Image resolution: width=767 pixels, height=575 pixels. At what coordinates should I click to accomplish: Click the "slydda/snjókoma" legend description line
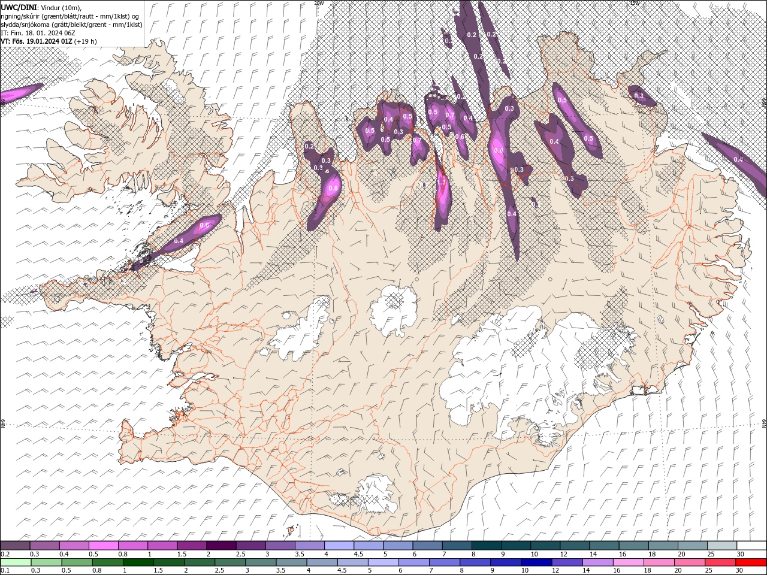point(72,25)
